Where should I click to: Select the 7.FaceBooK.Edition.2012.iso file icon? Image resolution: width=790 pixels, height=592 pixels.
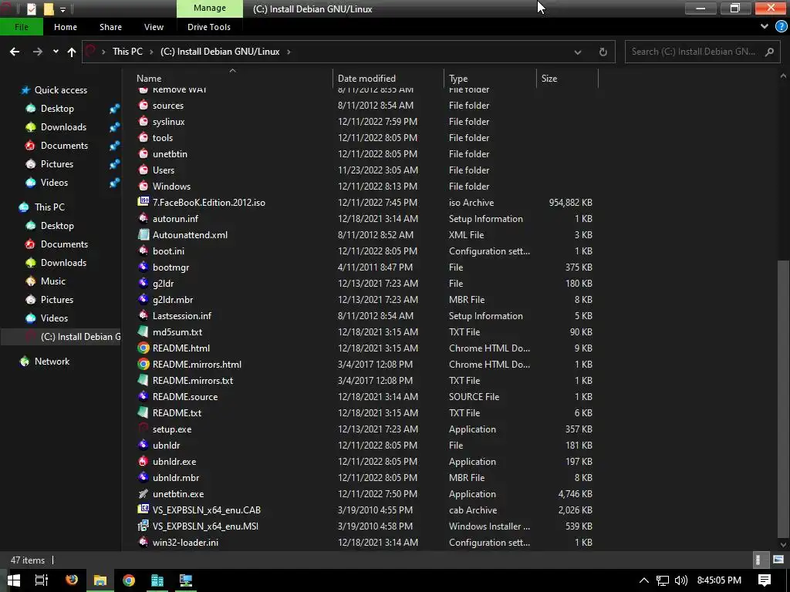click(x=143, y=202)
